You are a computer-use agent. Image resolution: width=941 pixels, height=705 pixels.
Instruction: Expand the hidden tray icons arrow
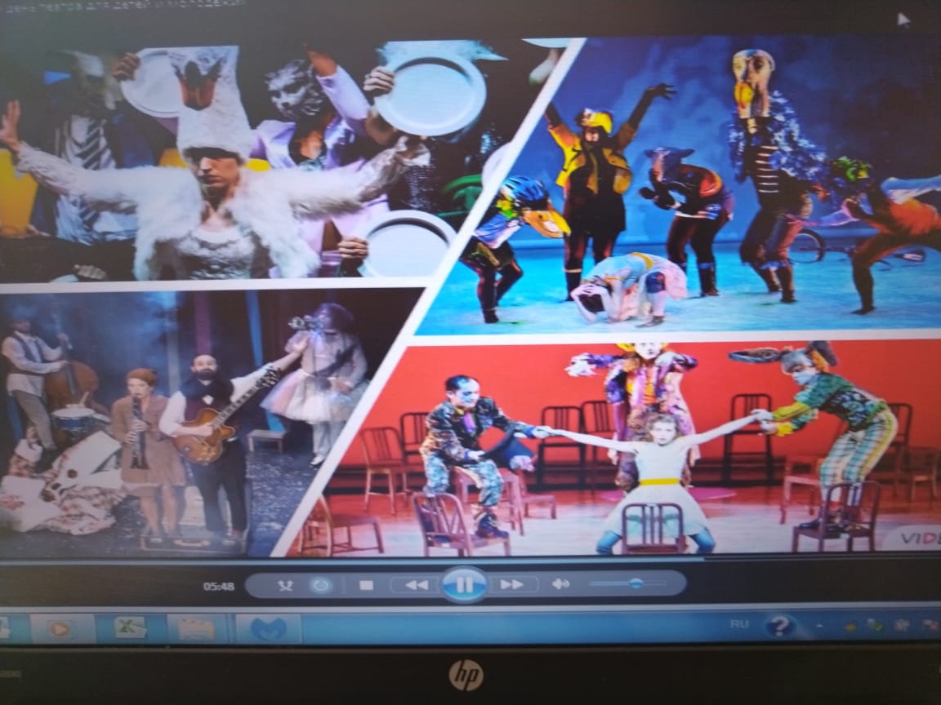(x=820, y=625)
